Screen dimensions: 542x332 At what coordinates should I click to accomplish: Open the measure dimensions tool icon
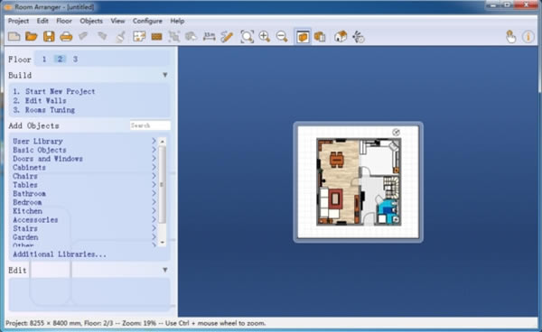pos(210,36)
